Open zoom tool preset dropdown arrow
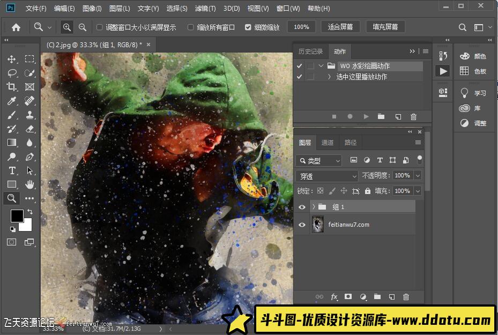 pos(49,28)
